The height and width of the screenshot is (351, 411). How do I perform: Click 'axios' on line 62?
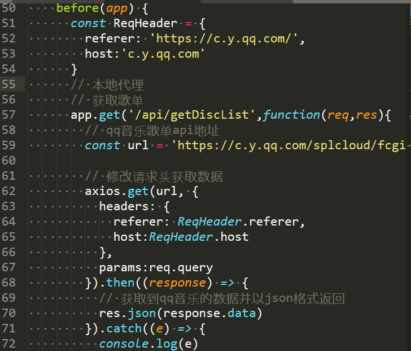click(x=103, y=191)
